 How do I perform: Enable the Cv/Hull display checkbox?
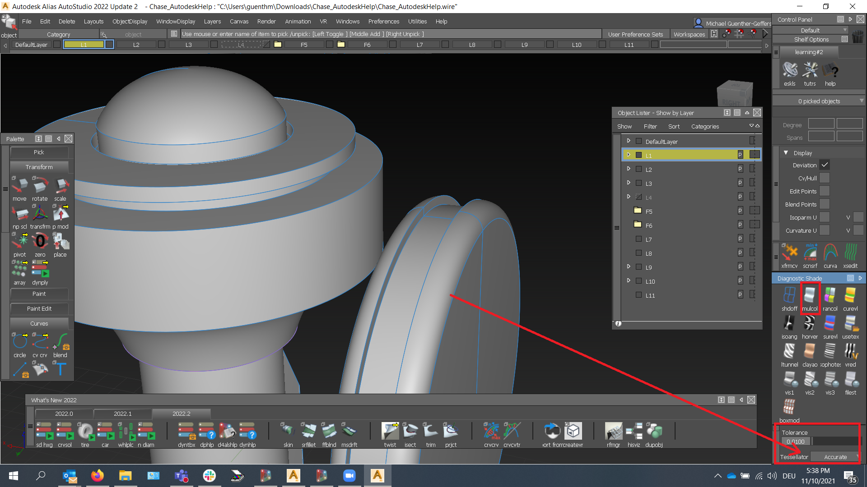pos(824,178)
